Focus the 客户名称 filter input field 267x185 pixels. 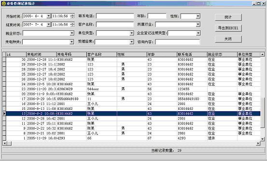115,25
